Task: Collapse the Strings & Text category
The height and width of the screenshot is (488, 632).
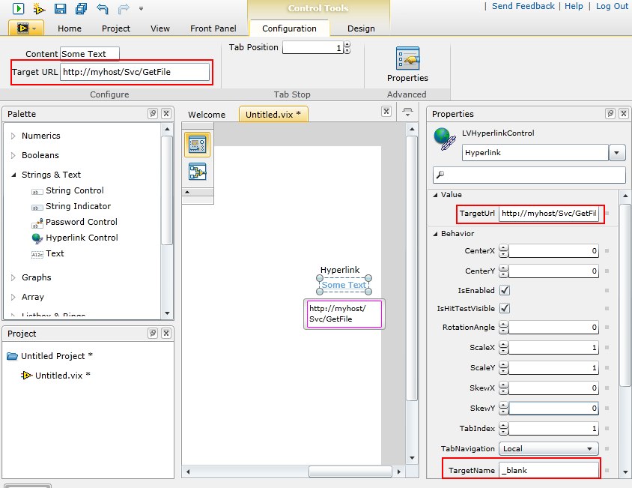Action: pos(13,175)
